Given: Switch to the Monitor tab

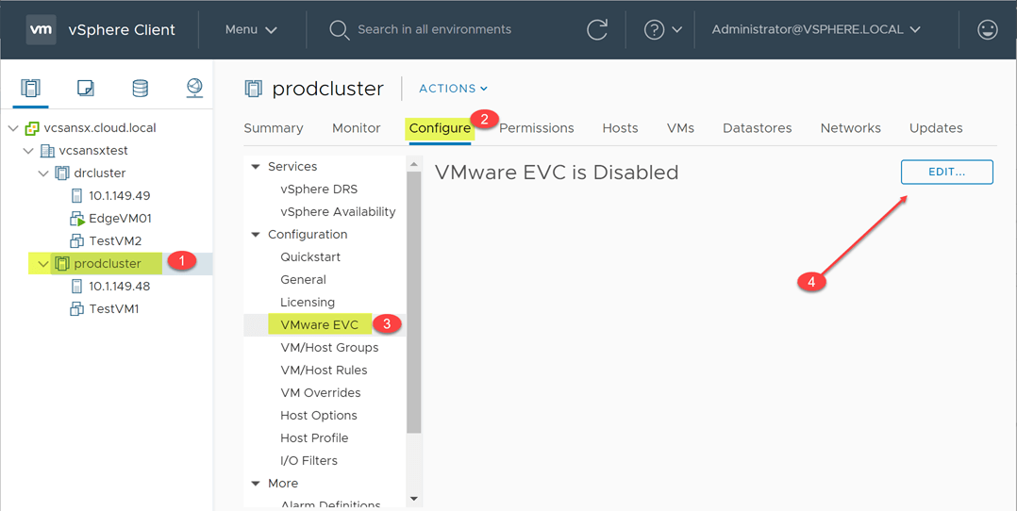Looking at the screenshot, I should (356, 128).
